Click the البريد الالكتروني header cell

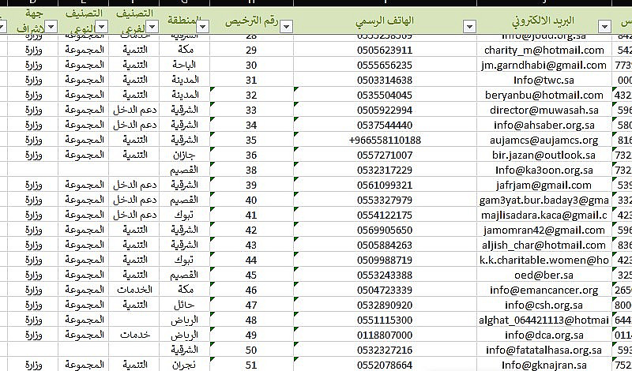(544, 21)
